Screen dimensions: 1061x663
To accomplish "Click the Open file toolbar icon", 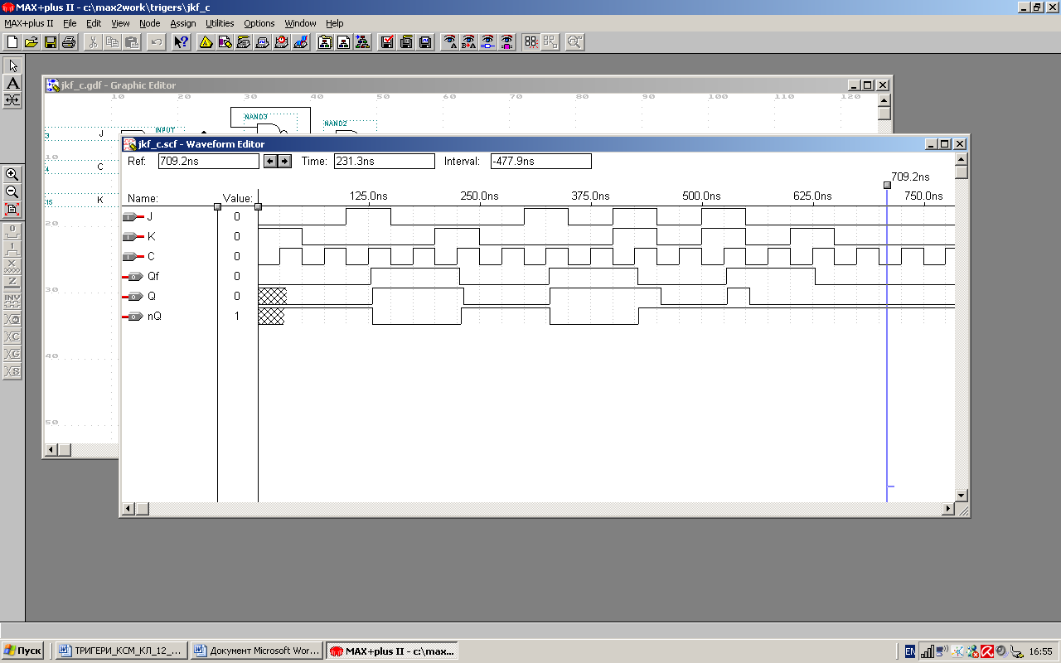I will tap(31, 41).
